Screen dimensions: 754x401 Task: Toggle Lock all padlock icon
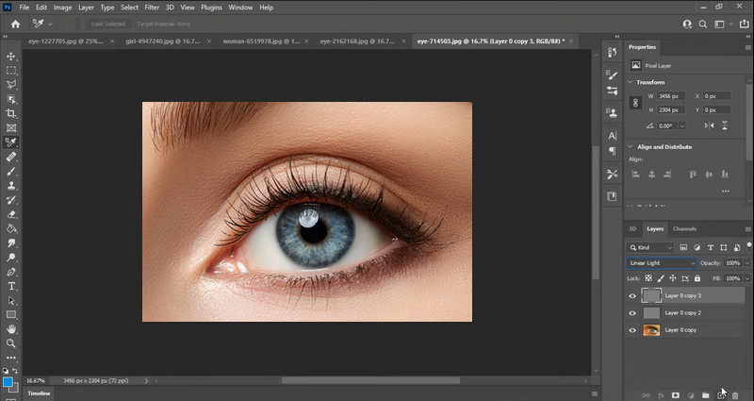[x=697, y=278]
